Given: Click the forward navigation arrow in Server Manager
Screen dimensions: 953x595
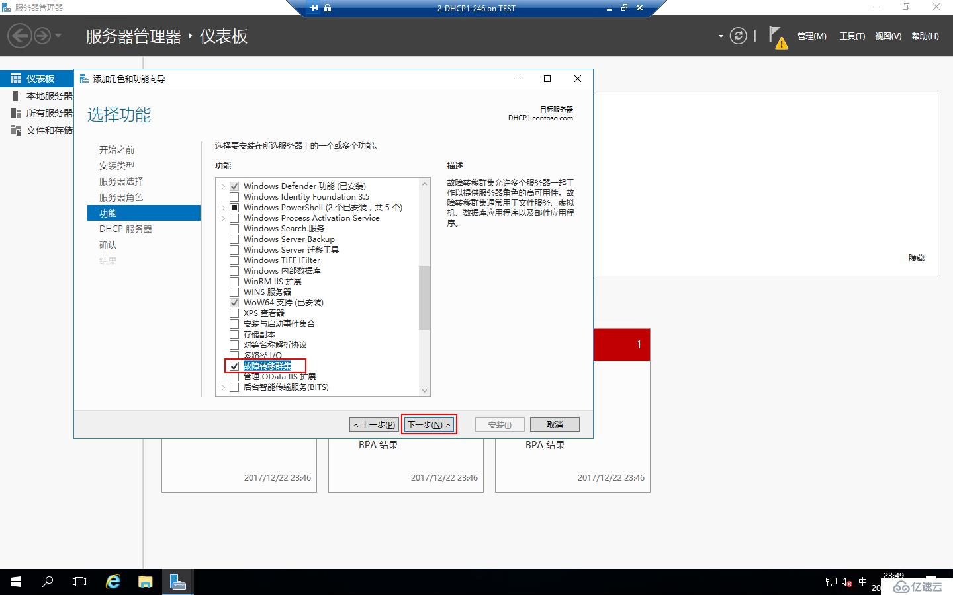Looking at the screenshot, I should point(42,36).
